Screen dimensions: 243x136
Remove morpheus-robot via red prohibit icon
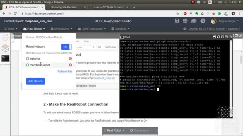click(x=70, y=65)
